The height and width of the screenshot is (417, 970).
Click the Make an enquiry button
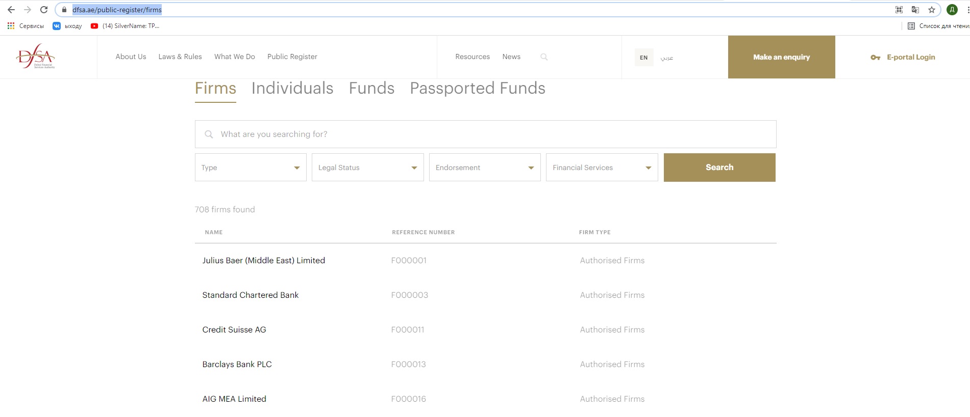pyautogui.click(x=782, y=57)
